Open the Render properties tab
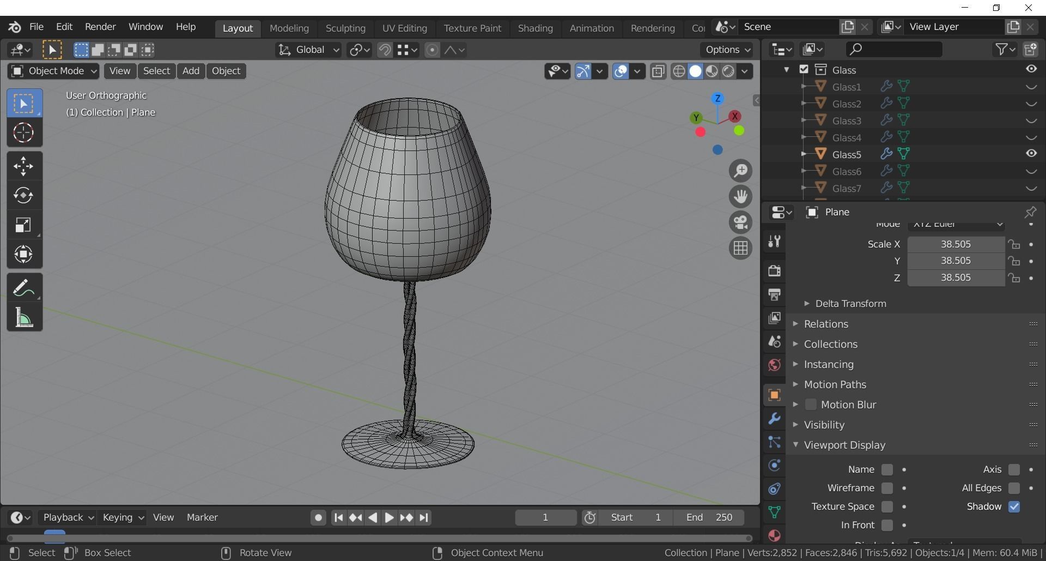The height and width of the screenshot is (561, 1046). pyautogui.click(x=774, y=270)
